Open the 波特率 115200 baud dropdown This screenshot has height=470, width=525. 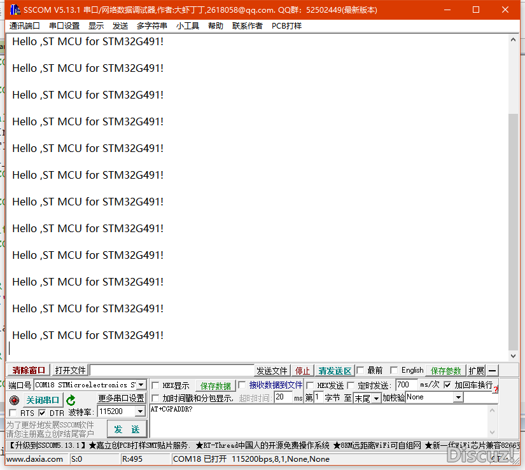[x=140, y=411]
